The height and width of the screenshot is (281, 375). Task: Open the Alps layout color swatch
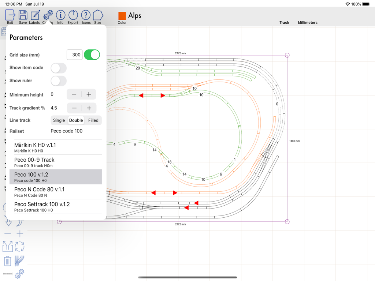[122, 15]
